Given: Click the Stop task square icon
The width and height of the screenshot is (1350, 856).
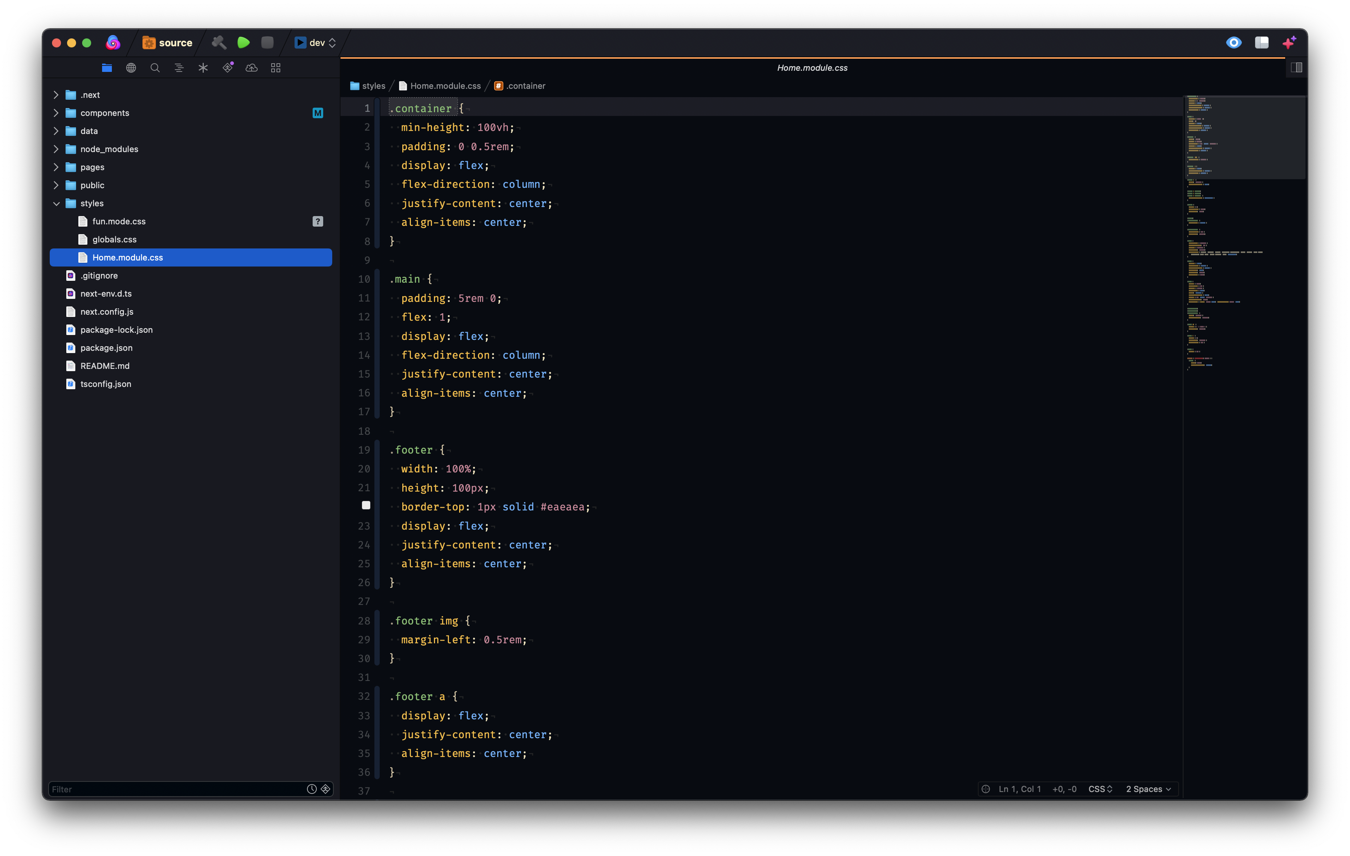Looking at the screenshot, I should pos(267,43).
